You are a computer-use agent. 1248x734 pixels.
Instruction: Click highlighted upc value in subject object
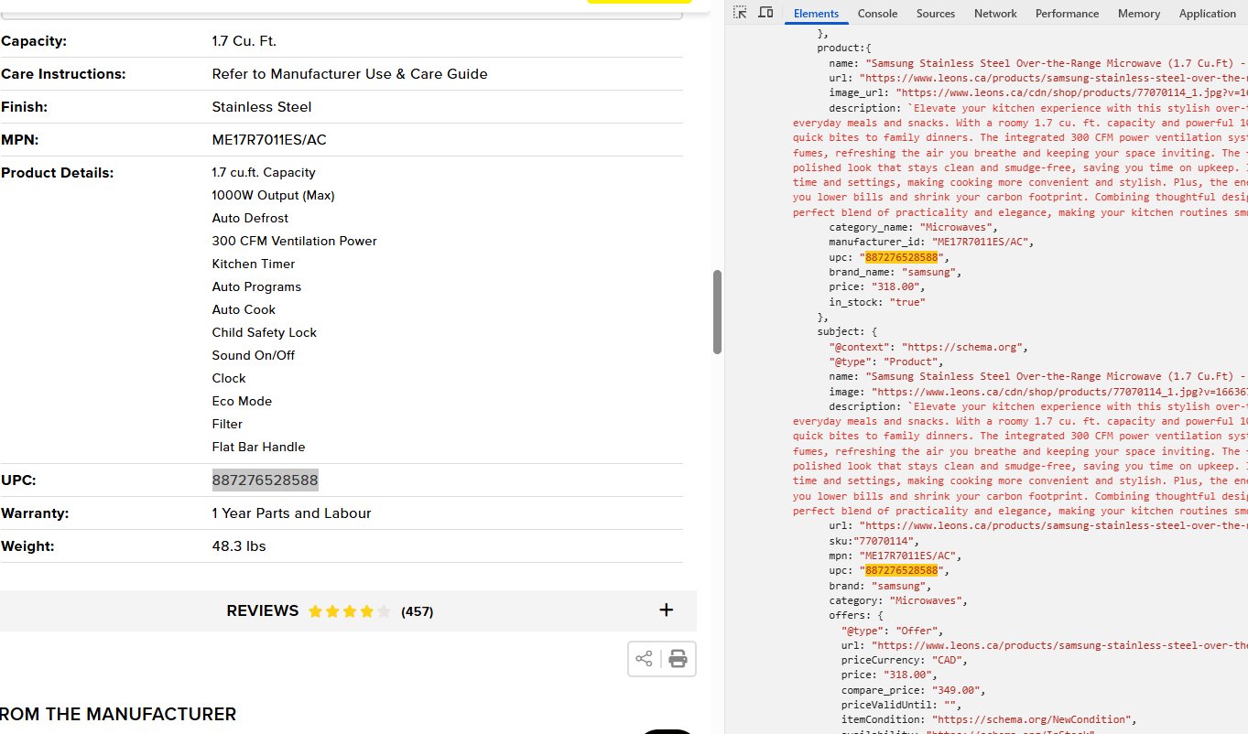pyautogui.click(x=902, y=570)
